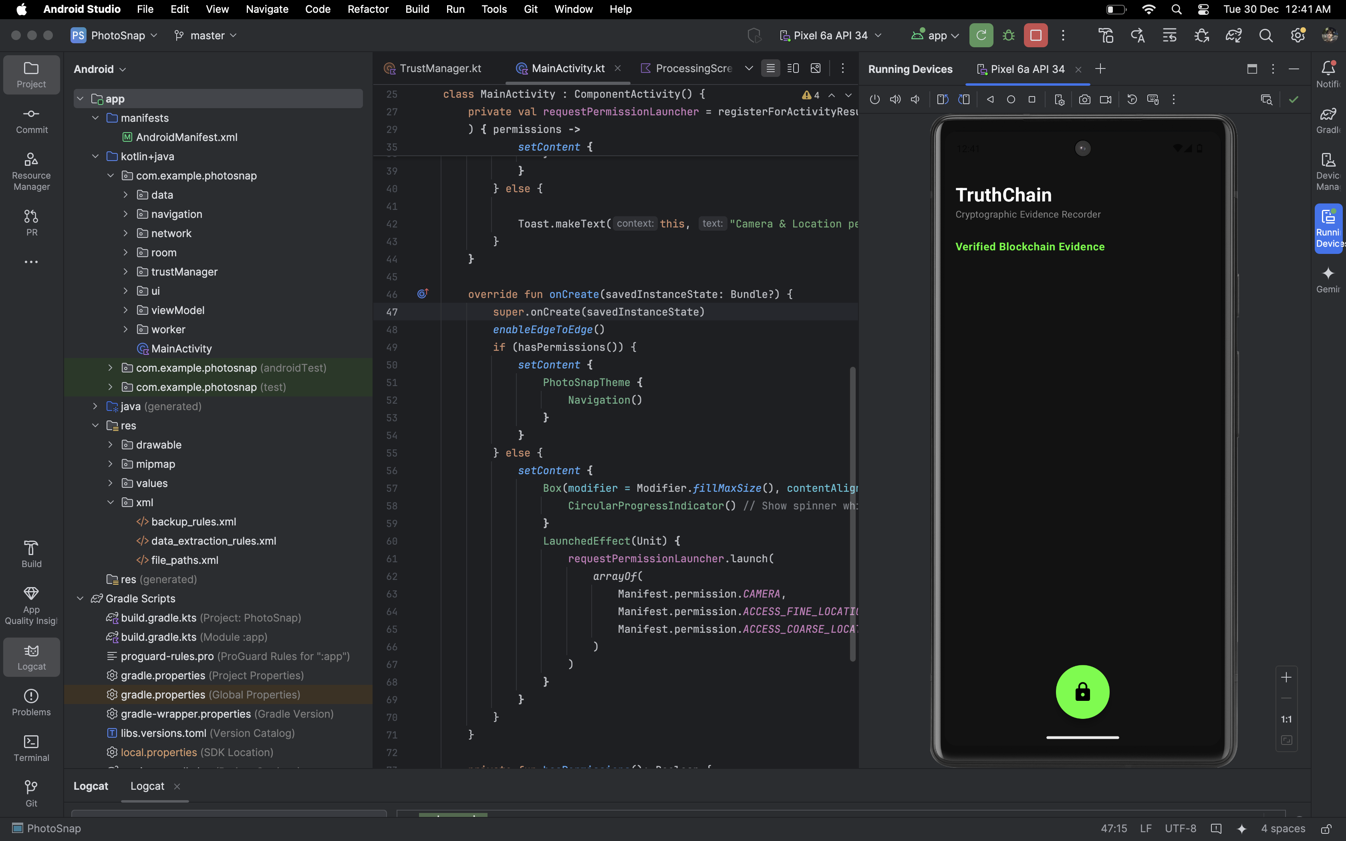Click the Debug app bug icon
The width and height of the screenshot is (1346, 841).
[x=1008, y=36]
